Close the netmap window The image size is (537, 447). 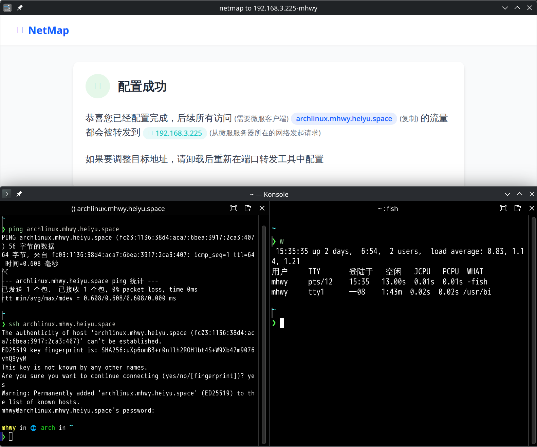[530, 8]
